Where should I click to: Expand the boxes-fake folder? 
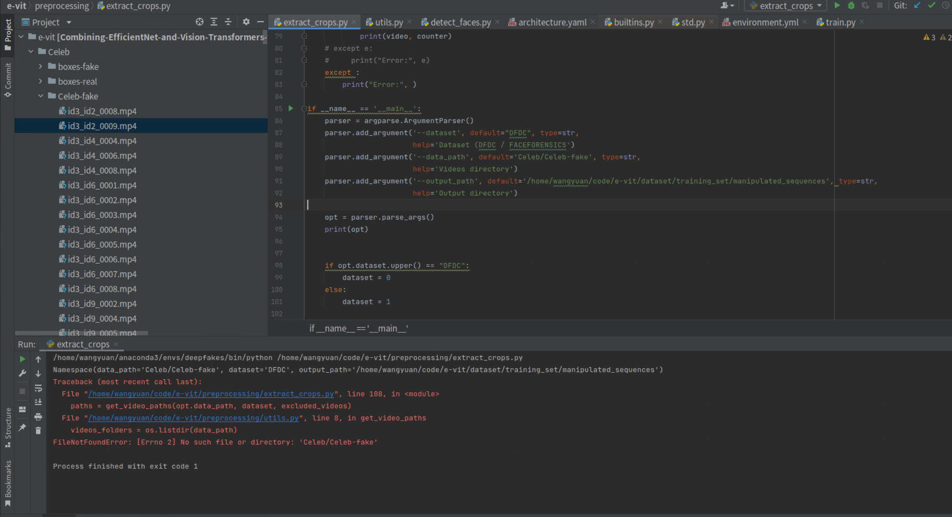(40, 67)
